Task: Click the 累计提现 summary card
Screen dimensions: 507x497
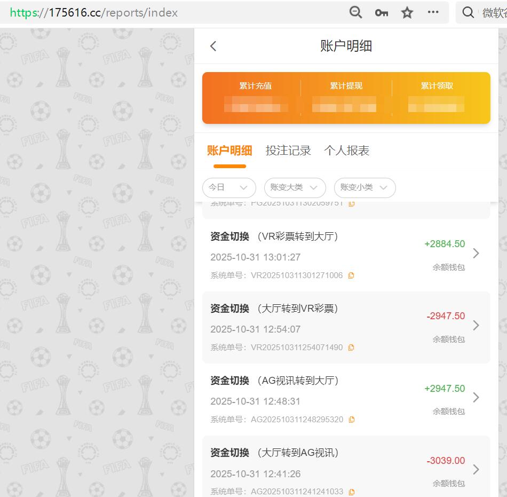Action: [x=345, y=98]
